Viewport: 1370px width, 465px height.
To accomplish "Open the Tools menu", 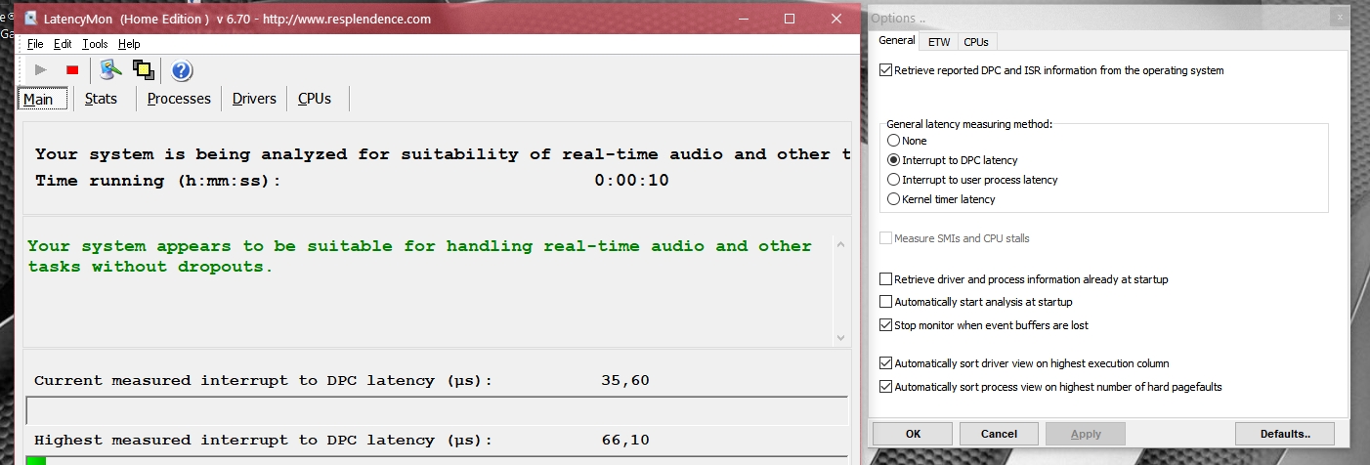I will point(95,44).
